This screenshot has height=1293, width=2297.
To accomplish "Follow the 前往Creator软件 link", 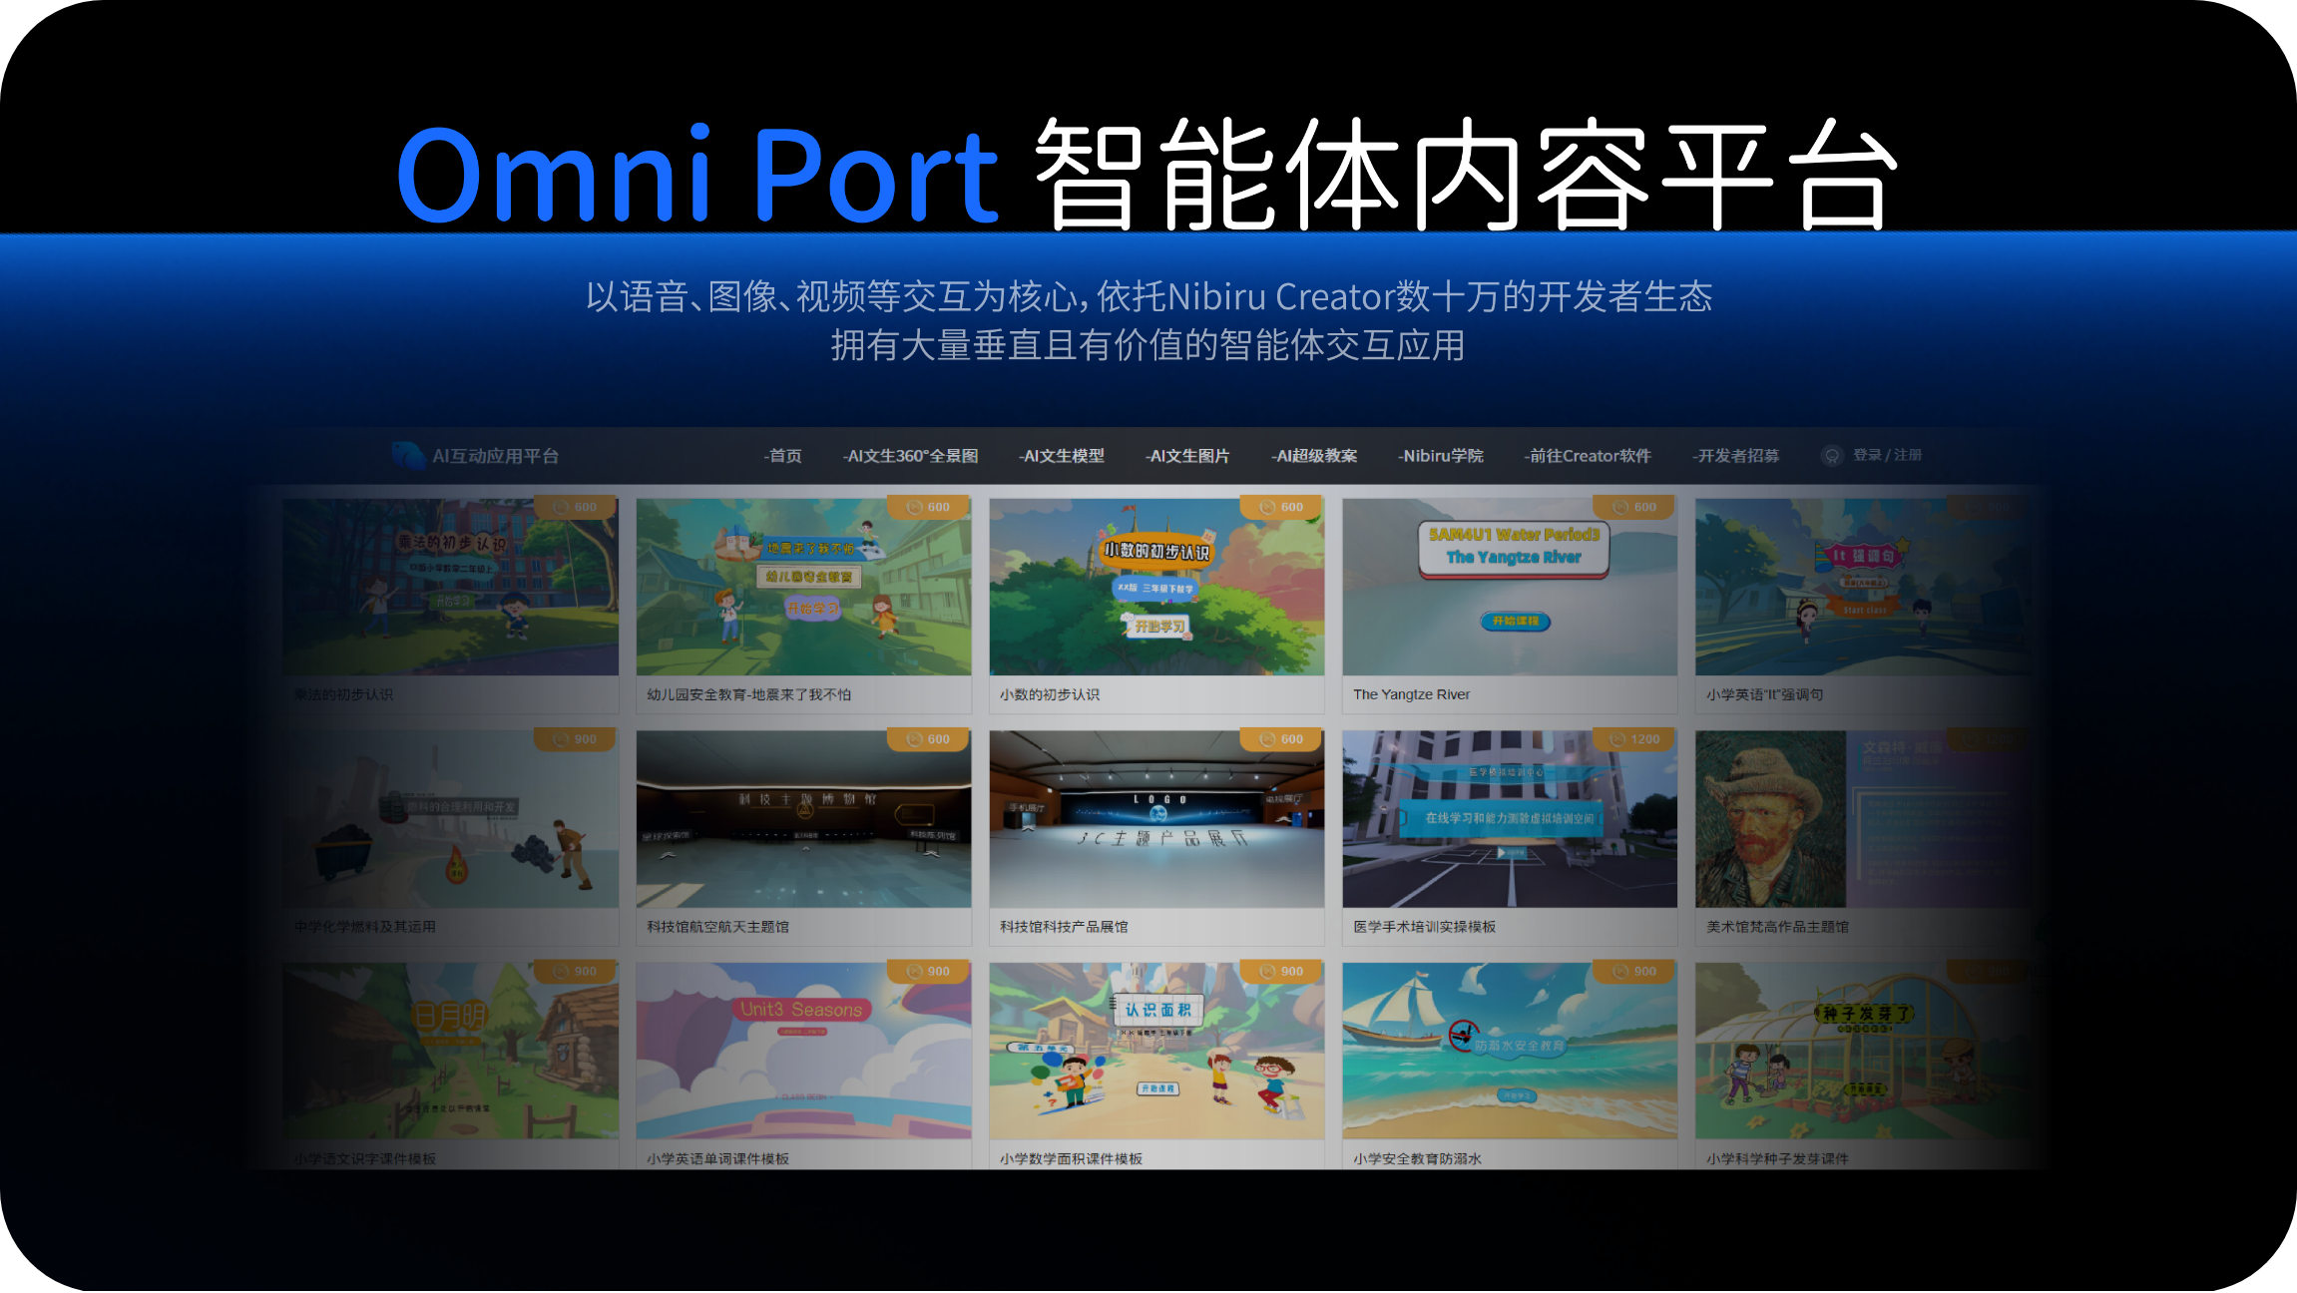I will [x=1588, y=456].
